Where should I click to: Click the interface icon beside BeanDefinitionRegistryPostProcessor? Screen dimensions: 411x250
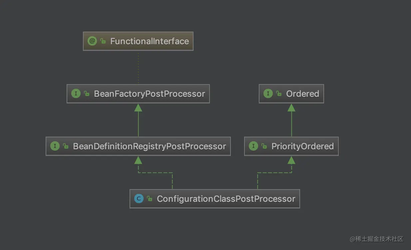[55, 146]
